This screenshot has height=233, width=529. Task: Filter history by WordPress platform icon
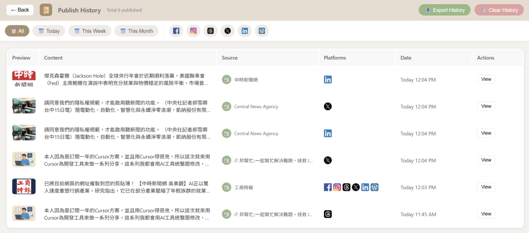[x=262, y=31]
